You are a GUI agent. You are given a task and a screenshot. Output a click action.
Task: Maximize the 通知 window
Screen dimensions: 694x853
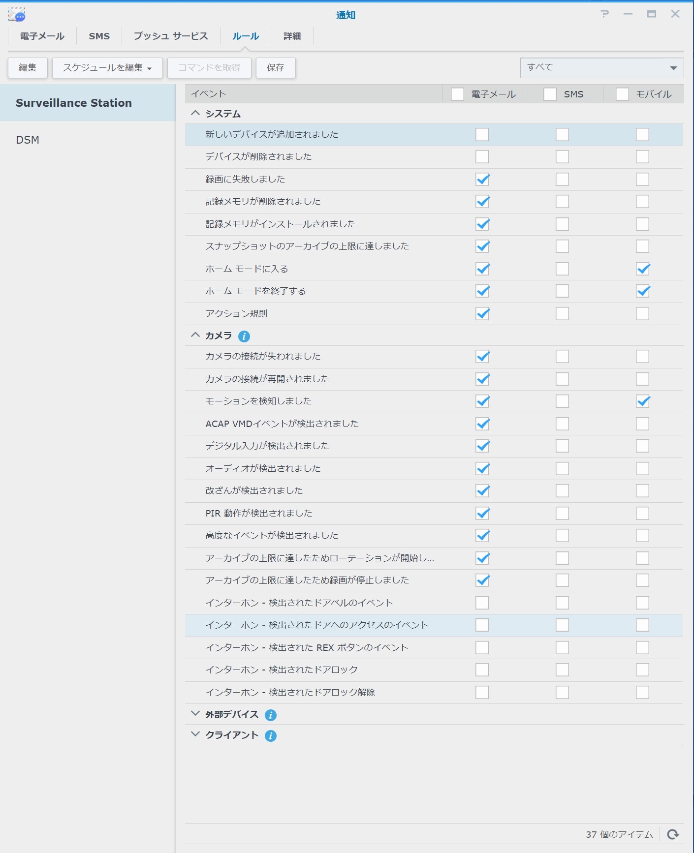tap(651, 14)
